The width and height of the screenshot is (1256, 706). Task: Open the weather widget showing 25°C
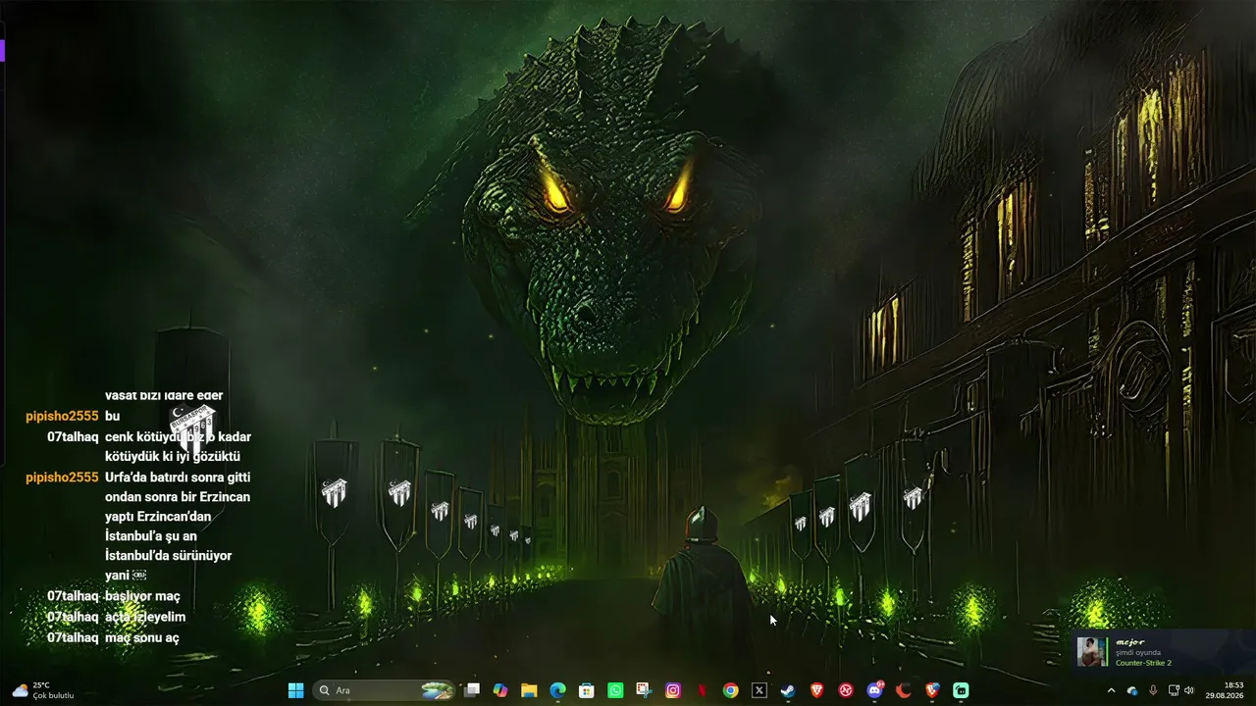click(42, 690)
